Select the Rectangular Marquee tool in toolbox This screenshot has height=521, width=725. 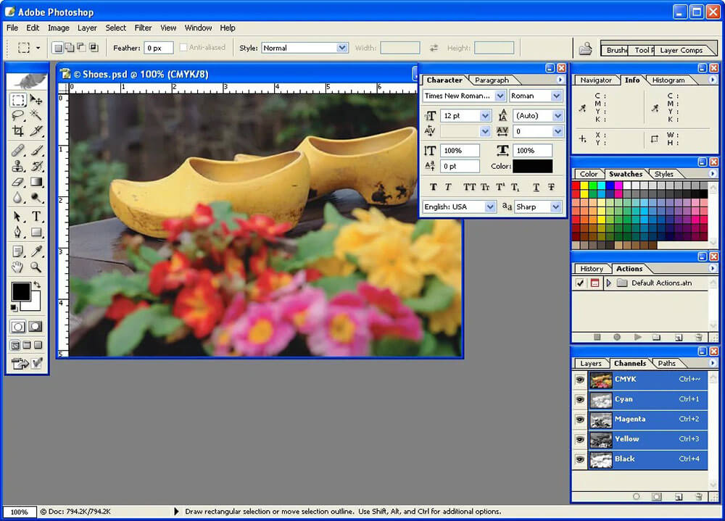[18, 100]
